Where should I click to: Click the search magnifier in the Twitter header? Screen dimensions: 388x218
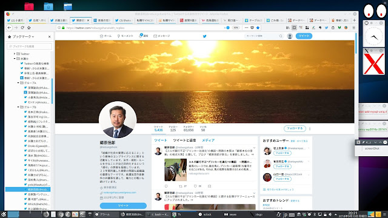coord(281,36)
